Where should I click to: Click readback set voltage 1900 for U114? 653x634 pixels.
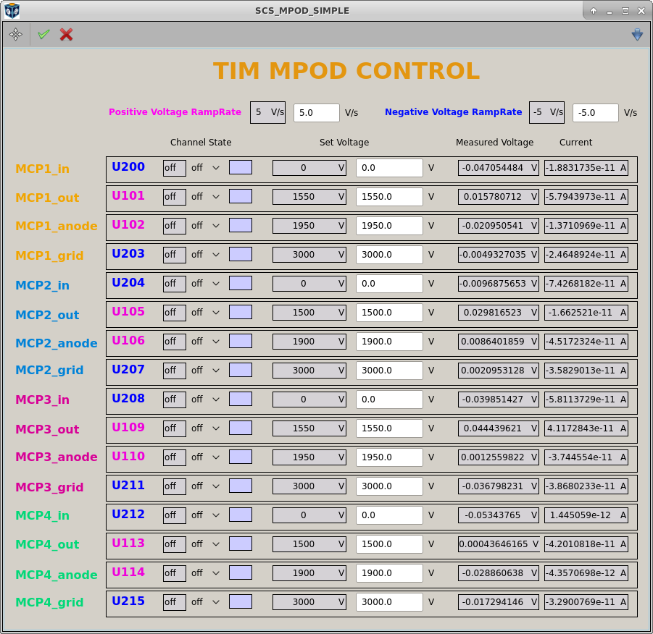coord(309,573)
